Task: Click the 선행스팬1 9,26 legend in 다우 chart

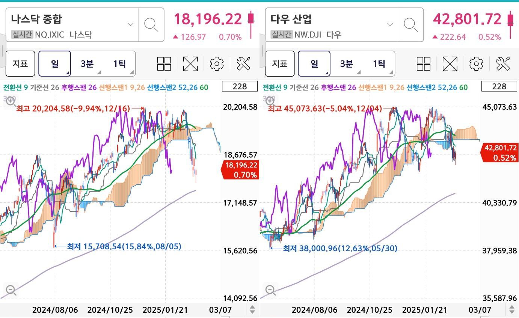Action: coord(382,87)
